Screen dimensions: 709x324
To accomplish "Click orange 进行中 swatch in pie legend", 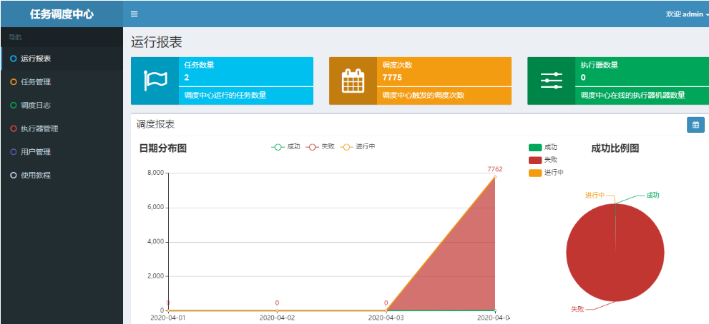I will click(534, 173).
